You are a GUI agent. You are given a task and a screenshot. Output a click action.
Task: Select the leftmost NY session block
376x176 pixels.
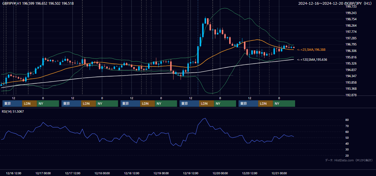point(48,104)
